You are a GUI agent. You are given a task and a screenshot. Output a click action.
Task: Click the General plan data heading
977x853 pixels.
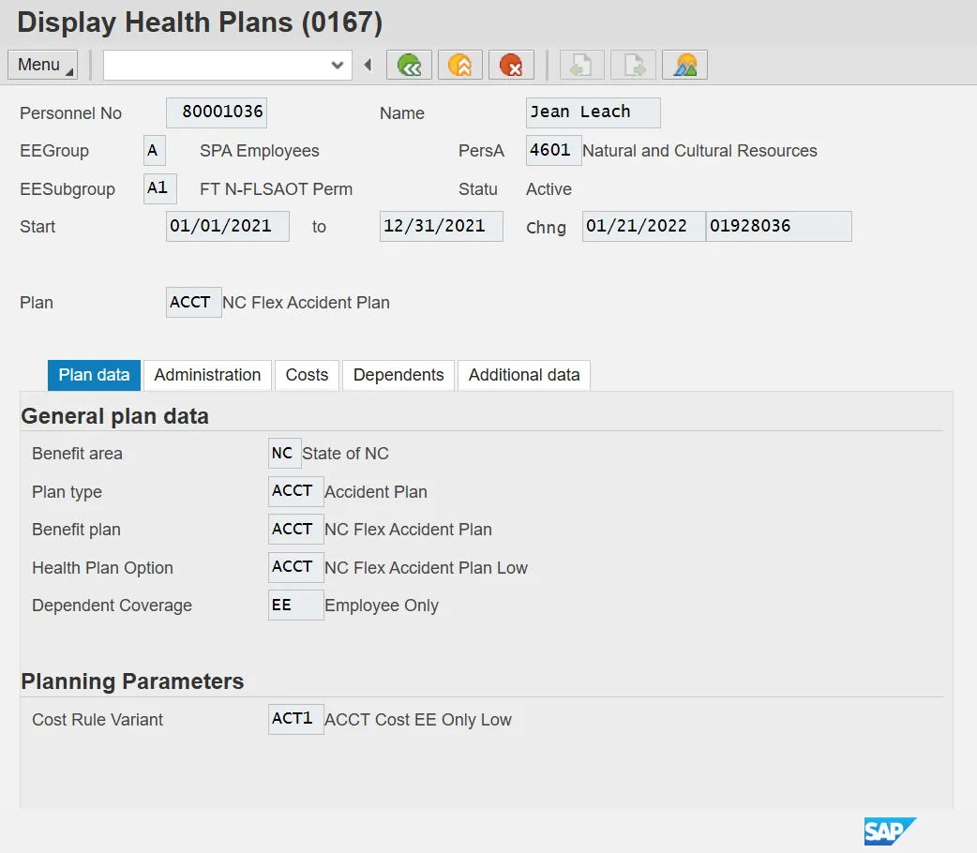114,416
